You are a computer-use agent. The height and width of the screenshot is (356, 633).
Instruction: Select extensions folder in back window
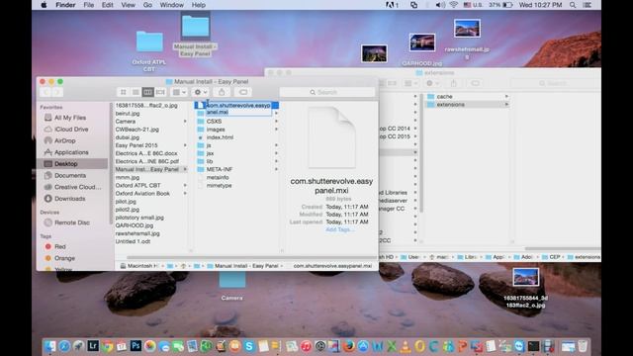pos(450,105)
